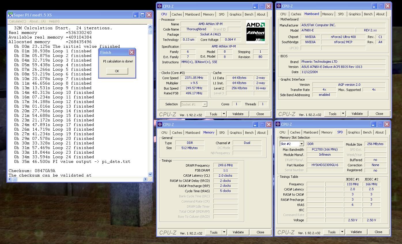Click Module Manuf. value Infineon
The image size is (402, 244).
(325, 155)
